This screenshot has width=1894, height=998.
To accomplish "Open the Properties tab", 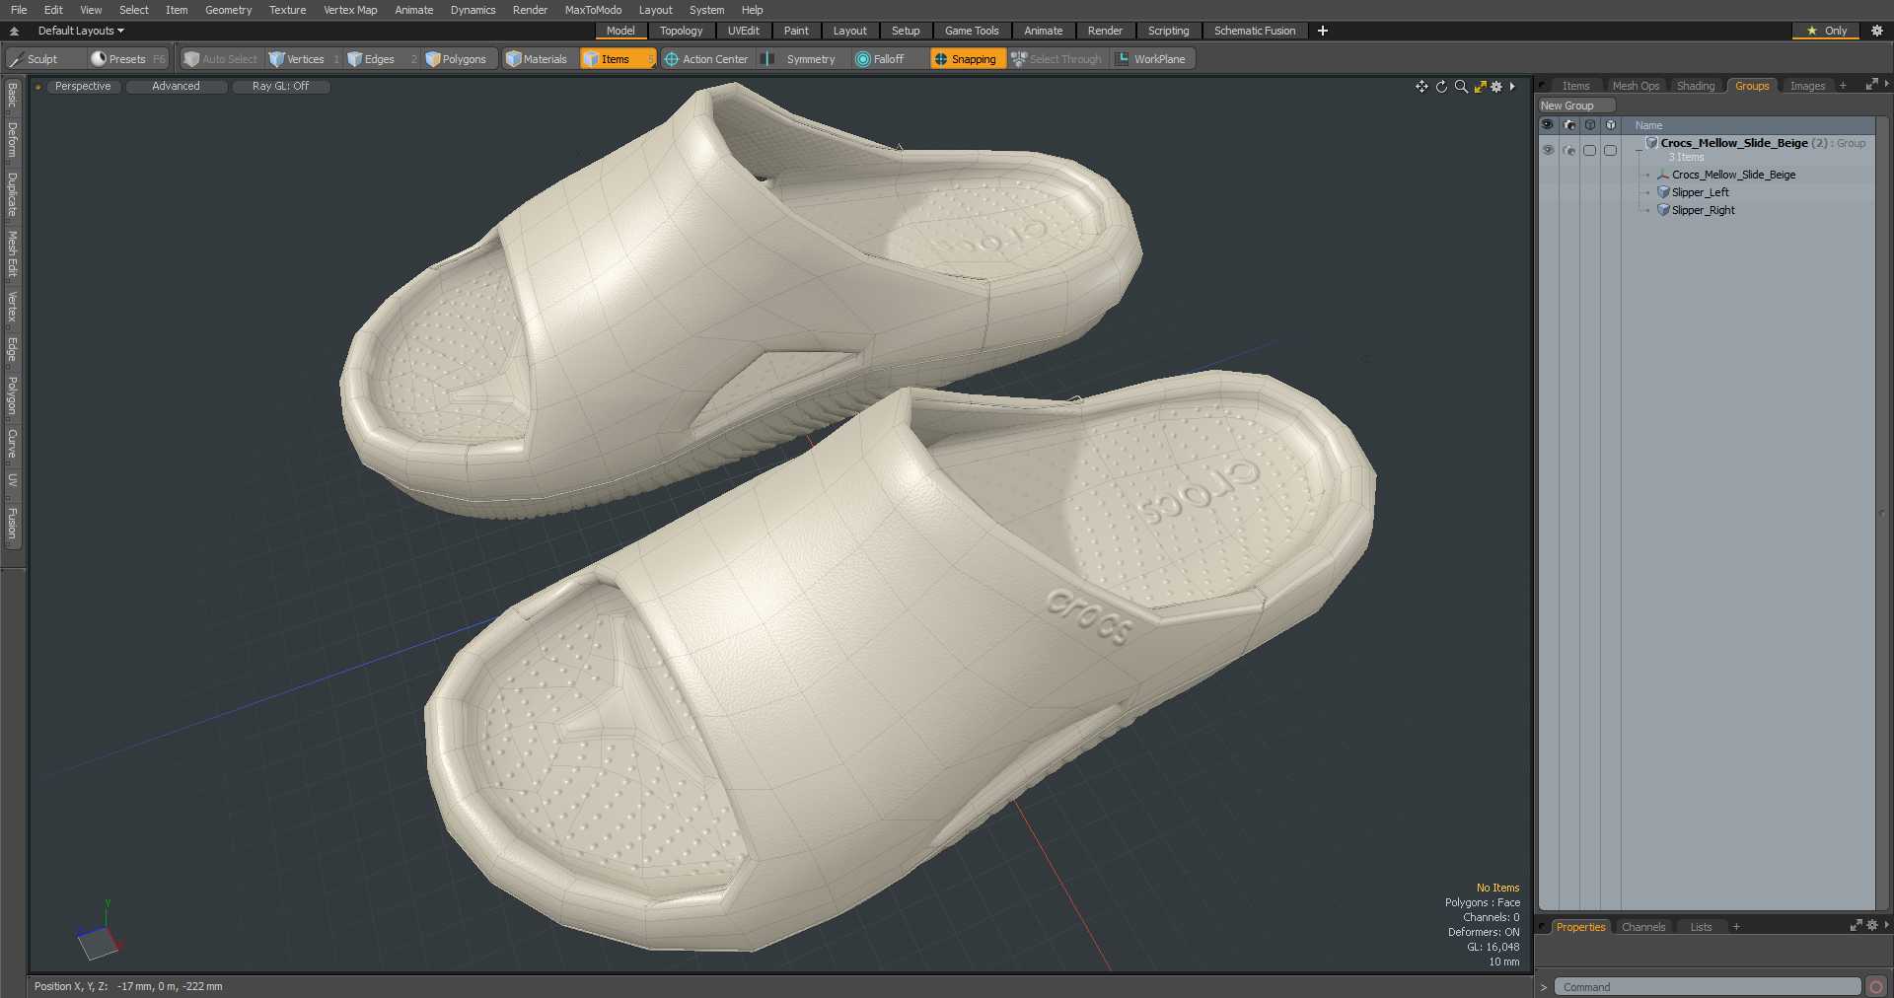I will [1580, 927].
